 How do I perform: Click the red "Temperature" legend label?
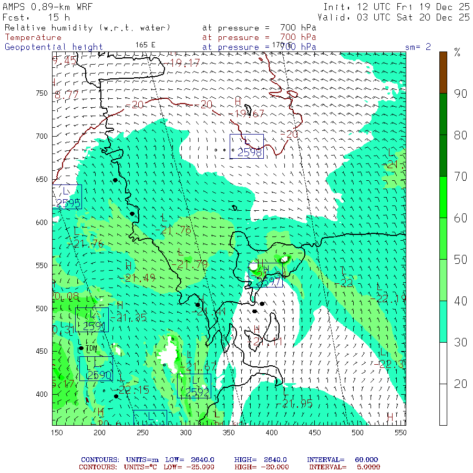[x=33, y=37]
